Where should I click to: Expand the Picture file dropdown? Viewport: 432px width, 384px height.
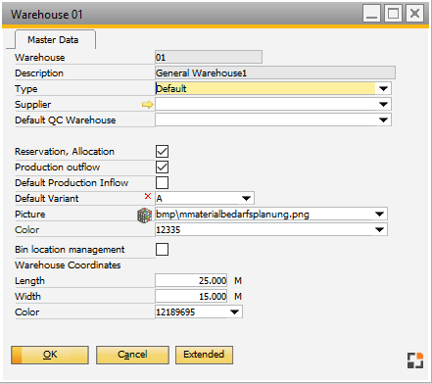[379, 215]
